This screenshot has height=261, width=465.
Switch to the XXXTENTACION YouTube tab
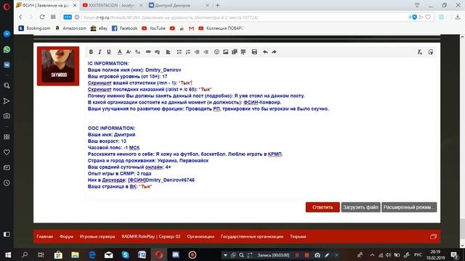click(112, 5)
